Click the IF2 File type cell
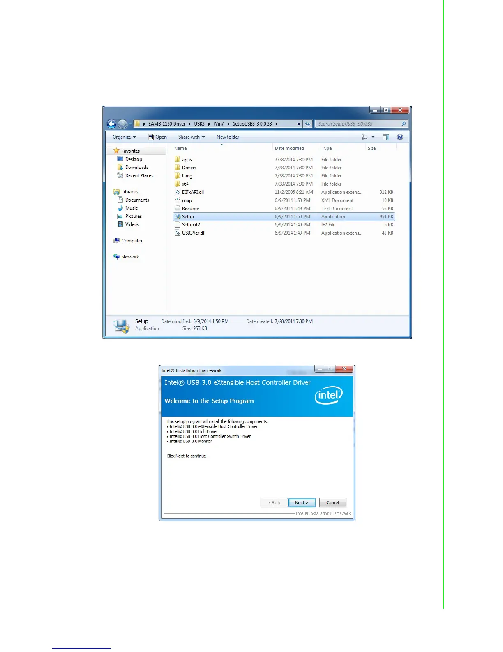This screenshot has height=652, width=503. coord(328,225)
